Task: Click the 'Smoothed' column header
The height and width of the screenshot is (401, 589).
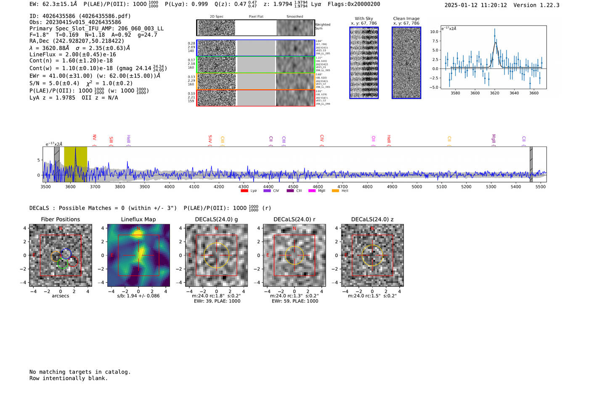Action: pyautogui.click(x=295, y=17)
